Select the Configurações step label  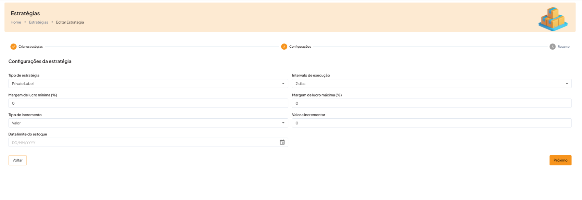pos(300,47)
